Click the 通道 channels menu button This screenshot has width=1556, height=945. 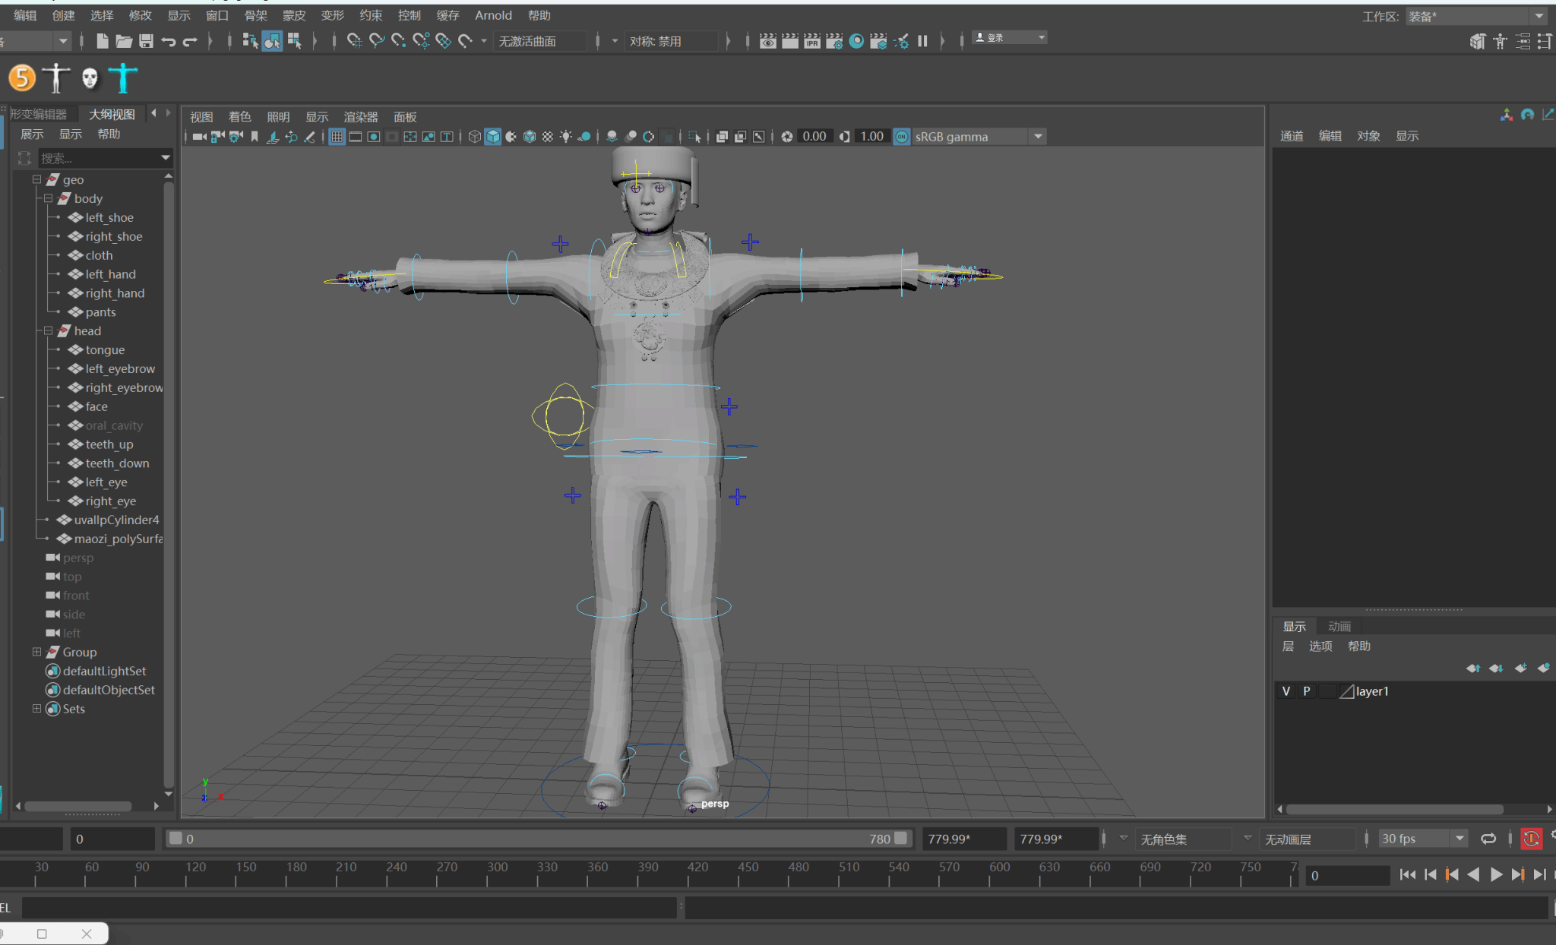[x=1292, y=136]
